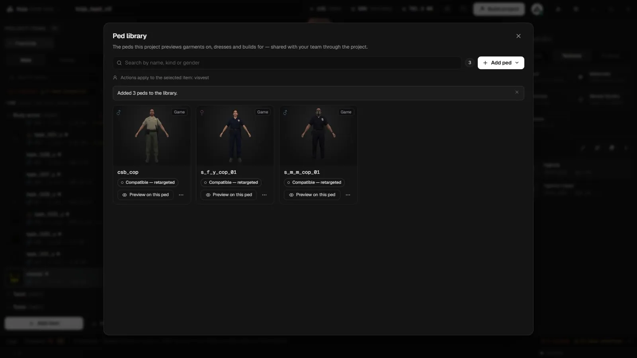
Task: Focus the Search by name, kind or gender field
Action: coord(287,63)
